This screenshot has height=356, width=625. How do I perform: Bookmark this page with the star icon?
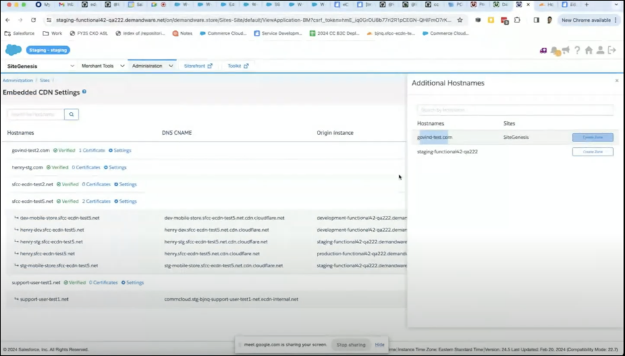pos(460,20)
